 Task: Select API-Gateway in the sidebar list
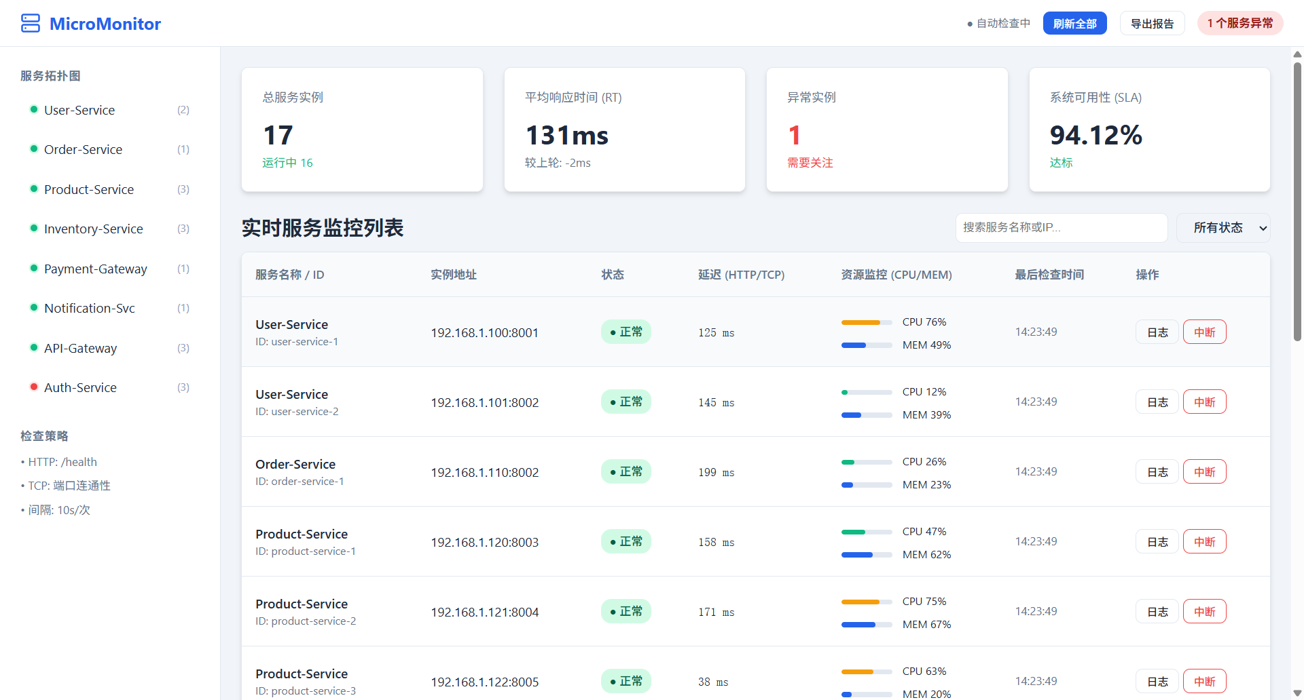80,348
